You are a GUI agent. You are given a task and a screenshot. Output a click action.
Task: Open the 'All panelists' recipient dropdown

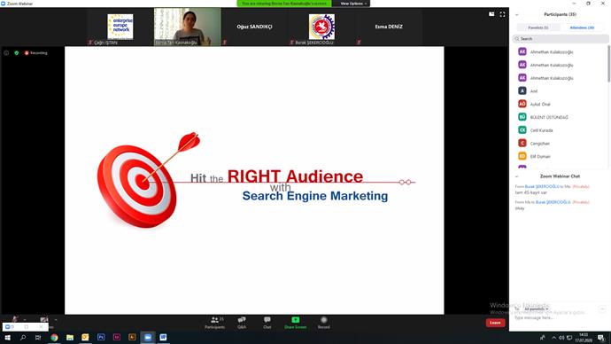(537, 309)
